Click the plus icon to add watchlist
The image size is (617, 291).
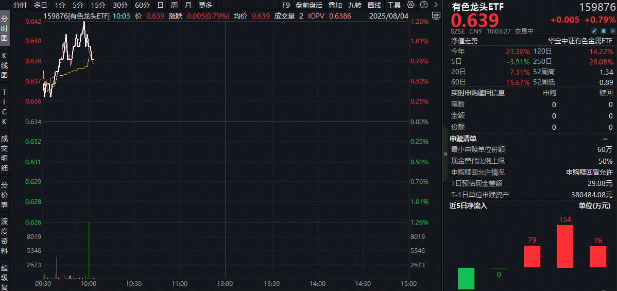[x=612, y=31]
